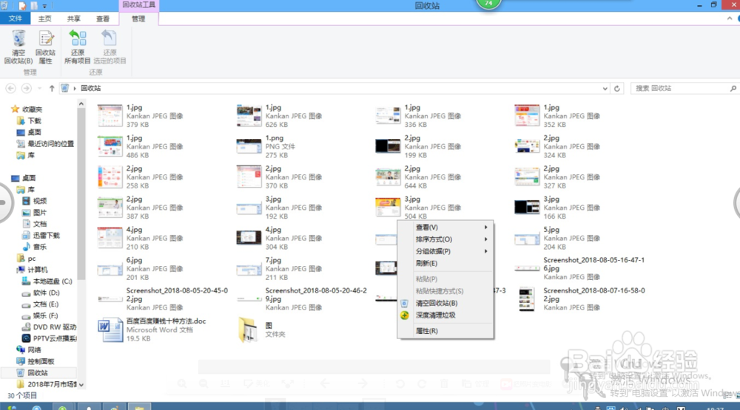
Task: Open the 文件 ribbon tab
Action: (15, 18)
